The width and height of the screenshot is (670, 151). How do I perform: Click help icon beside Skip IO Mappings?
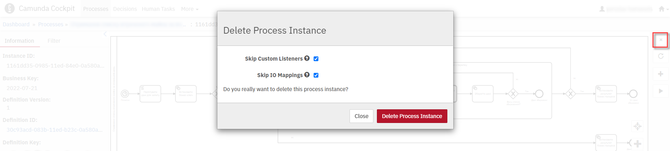[x=307, y=75]
